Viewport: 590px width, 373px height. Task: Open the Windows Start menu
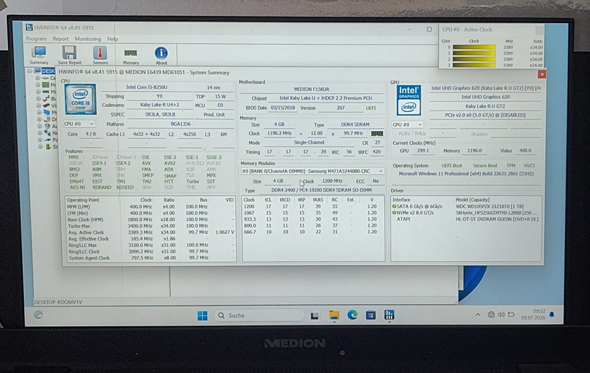pyautogui.click(x=202, y=315)
